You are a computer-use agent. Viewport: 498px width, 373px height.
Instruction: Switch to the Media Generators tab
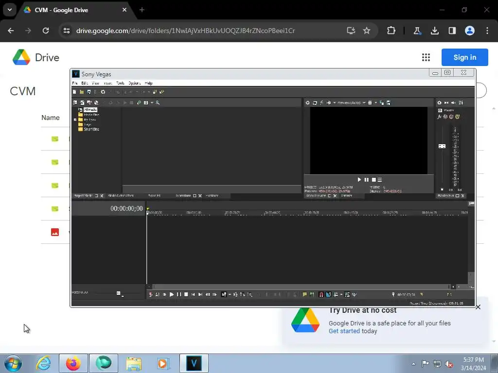point(121,196)
